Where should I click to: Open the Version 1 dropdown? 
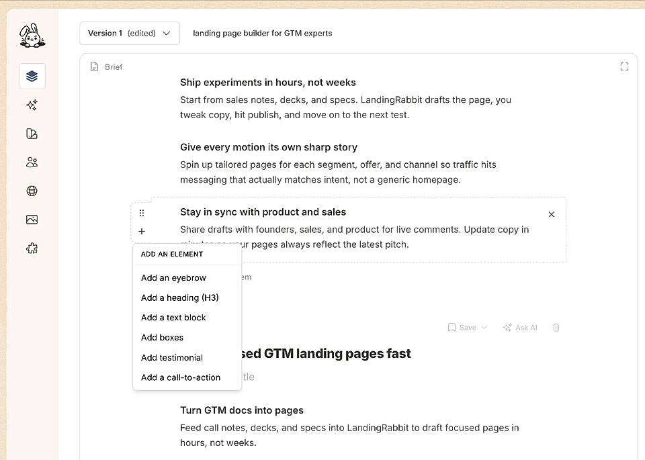pyautogui.click(x=130, y=32)
